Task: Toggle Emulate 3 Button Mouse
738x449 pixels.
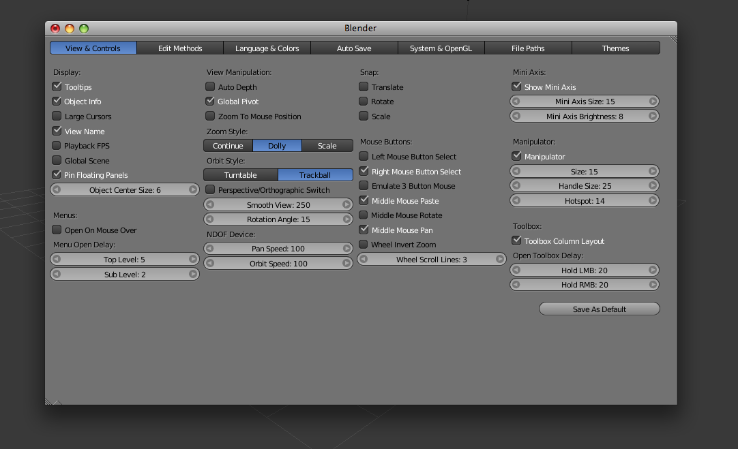Action: point(364,186)
